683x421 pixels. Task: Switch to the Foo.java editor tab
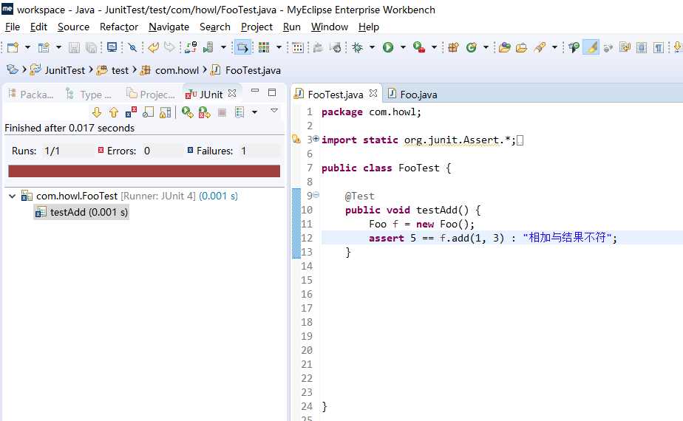coord(412,95)
